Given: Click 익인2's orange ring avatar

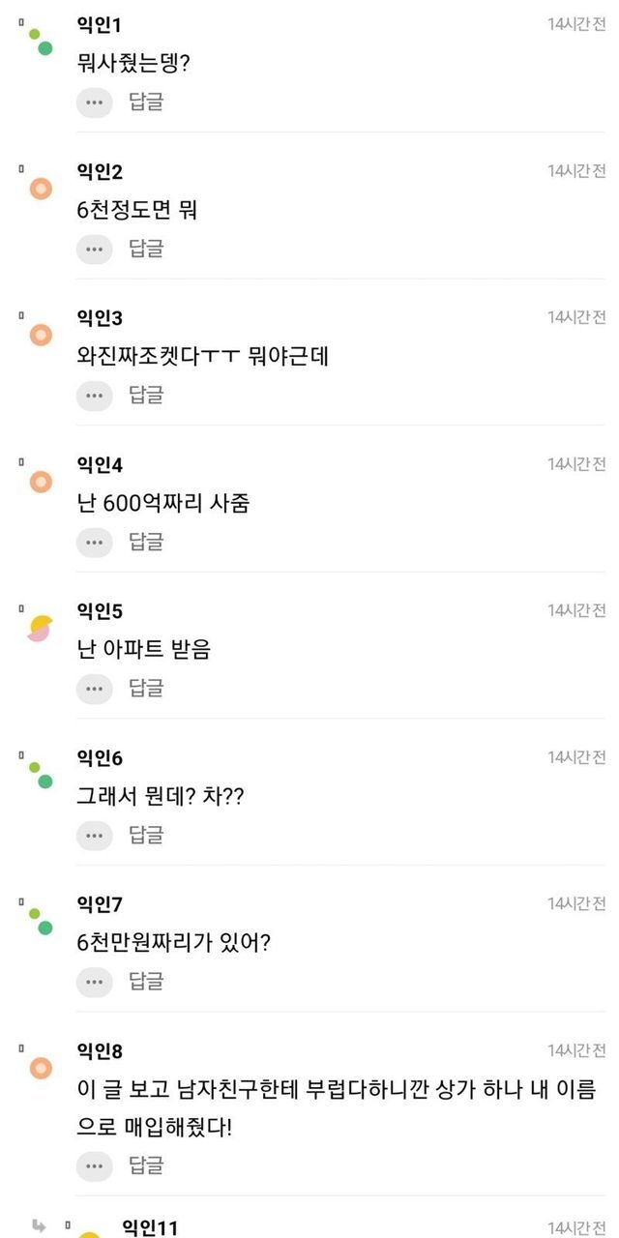Looking at the screenshot, I should [41, 189].
